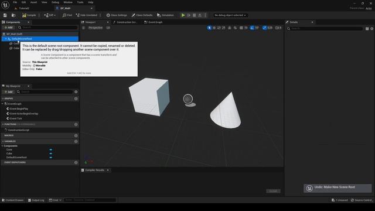Choose the Rotate tool

[x=219, y=28]
